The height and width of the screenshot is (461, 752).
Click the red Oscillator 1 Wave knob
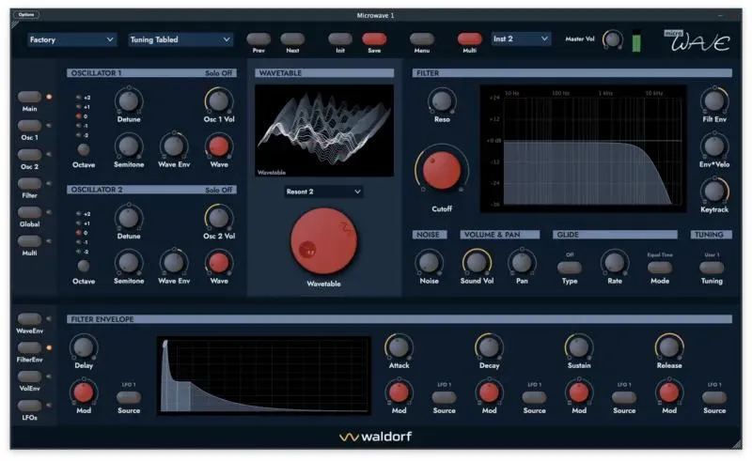click(x=219, y=146)
